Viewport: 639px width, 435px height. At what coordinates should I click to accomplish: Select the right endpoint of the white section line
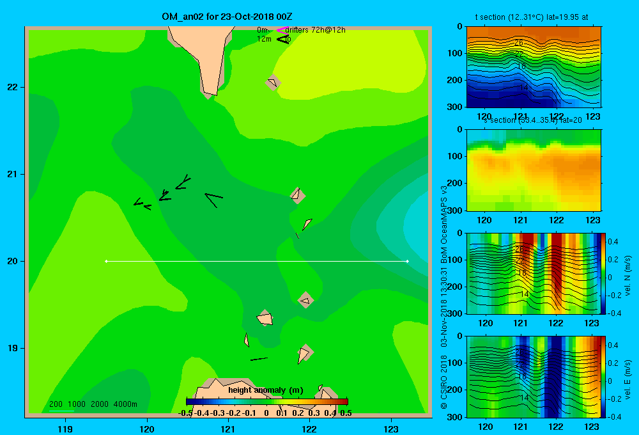[408, 261]
